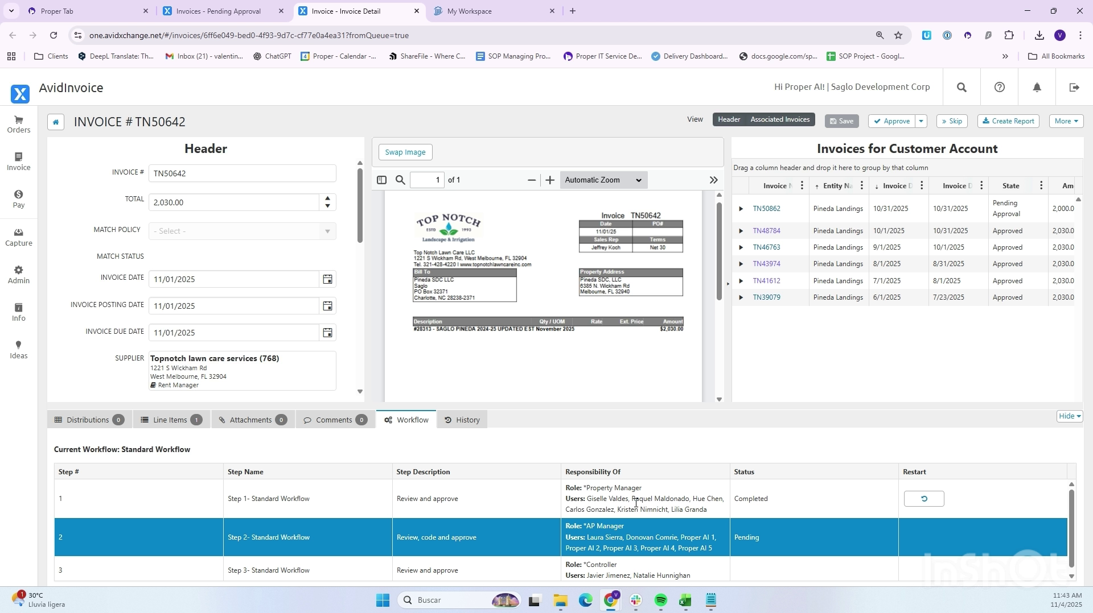
Task: Expand row for invoice TN50862
Action: tap(741, 209)
